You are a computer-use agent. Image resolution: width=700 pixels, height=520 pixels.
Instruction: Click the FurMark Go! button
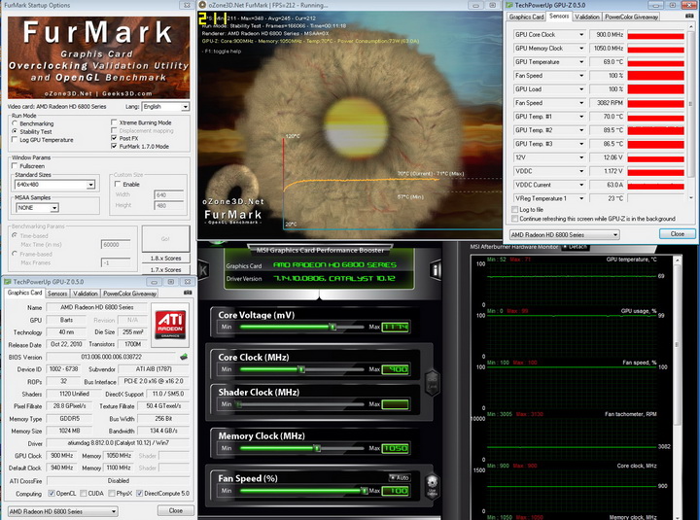165,239
